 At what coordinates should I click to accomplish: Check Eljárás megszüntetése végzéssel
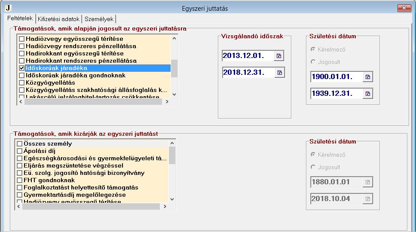[x=19, y=166]
